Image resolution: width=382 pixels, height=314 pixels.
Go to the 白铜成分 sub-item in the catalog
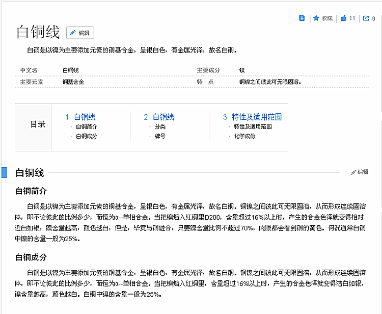click(87, 136)
